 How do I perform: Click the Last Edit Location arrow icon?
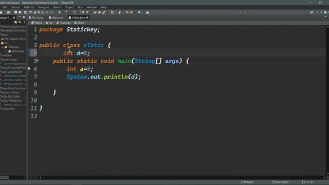(x=127, y=12)
